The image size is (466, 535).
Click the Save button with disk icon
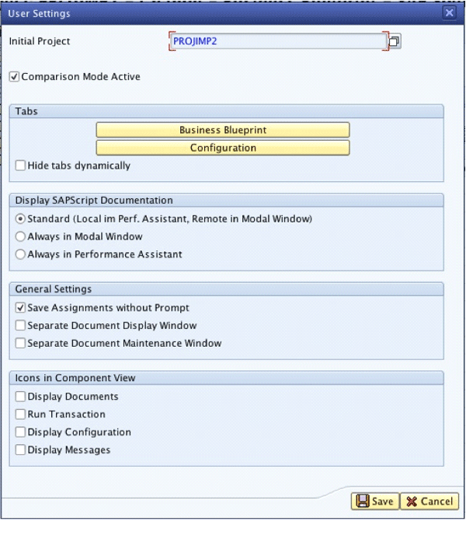click(374, 502)
